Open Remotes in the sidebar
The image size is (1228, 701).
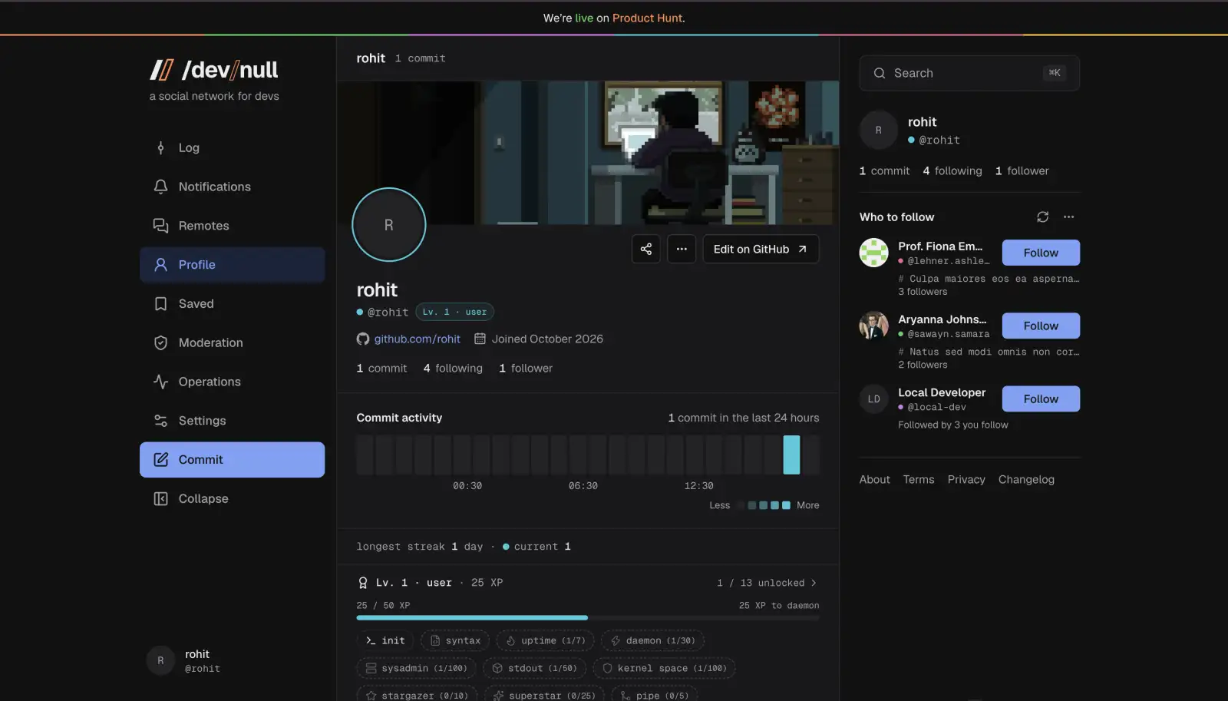click(x=232, y=226)
